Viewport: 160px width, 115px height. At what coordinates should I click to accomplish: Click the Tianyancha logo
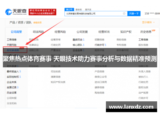(x=16, y=12)
